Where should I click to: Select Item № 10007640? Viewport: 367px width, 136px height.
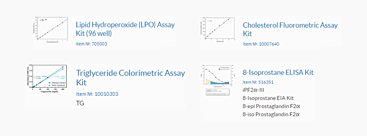point(261,44)
